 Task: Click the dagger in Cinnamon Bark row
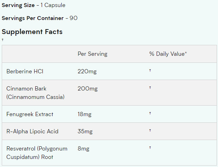150,87
